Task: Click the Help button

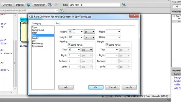Action: 66,87
